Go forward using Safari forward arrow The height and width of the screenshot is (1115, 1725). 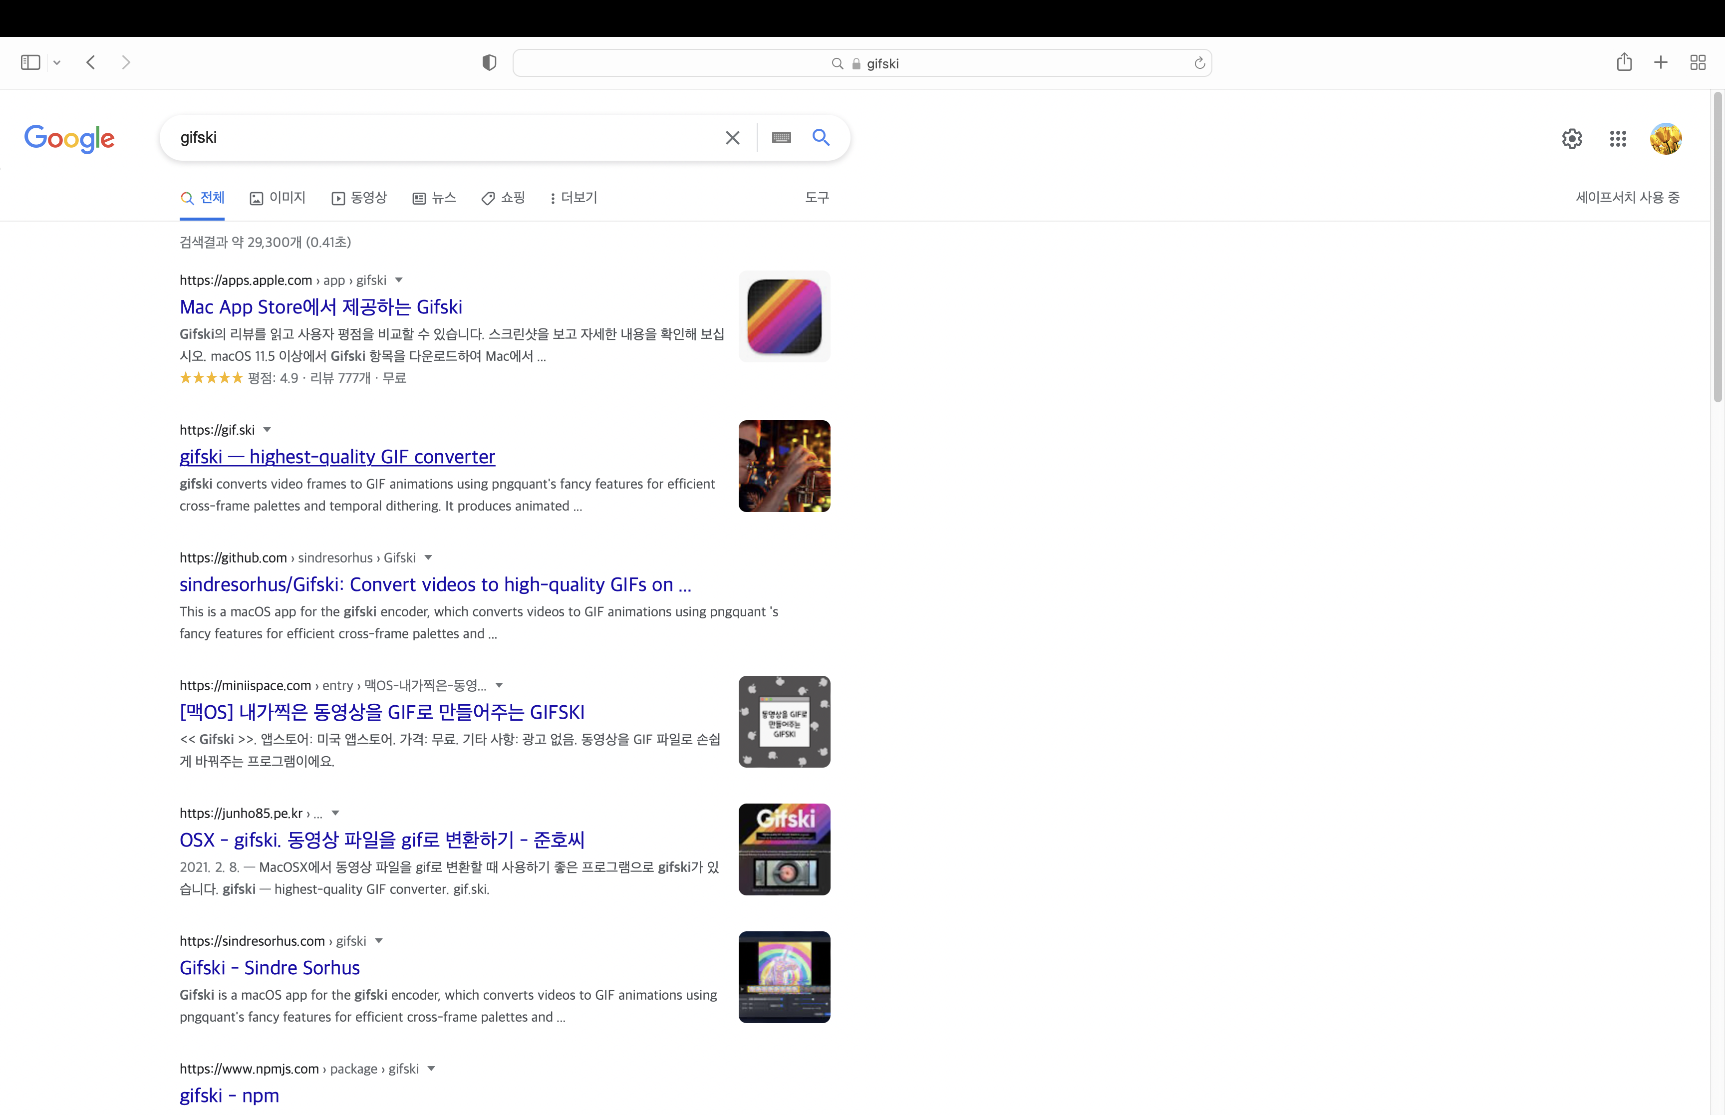pos(126,62)
